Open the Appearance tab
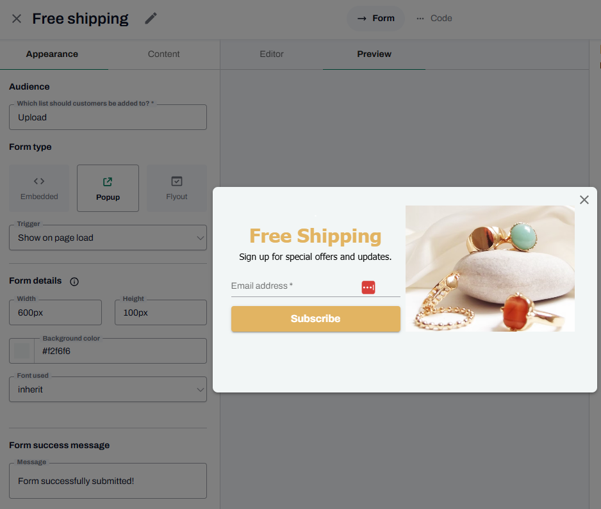 [52, 54]
